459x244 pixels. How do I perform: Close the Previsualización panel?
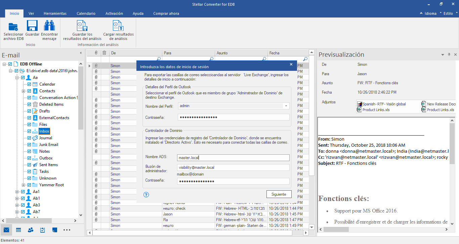[x=455, y=55]
